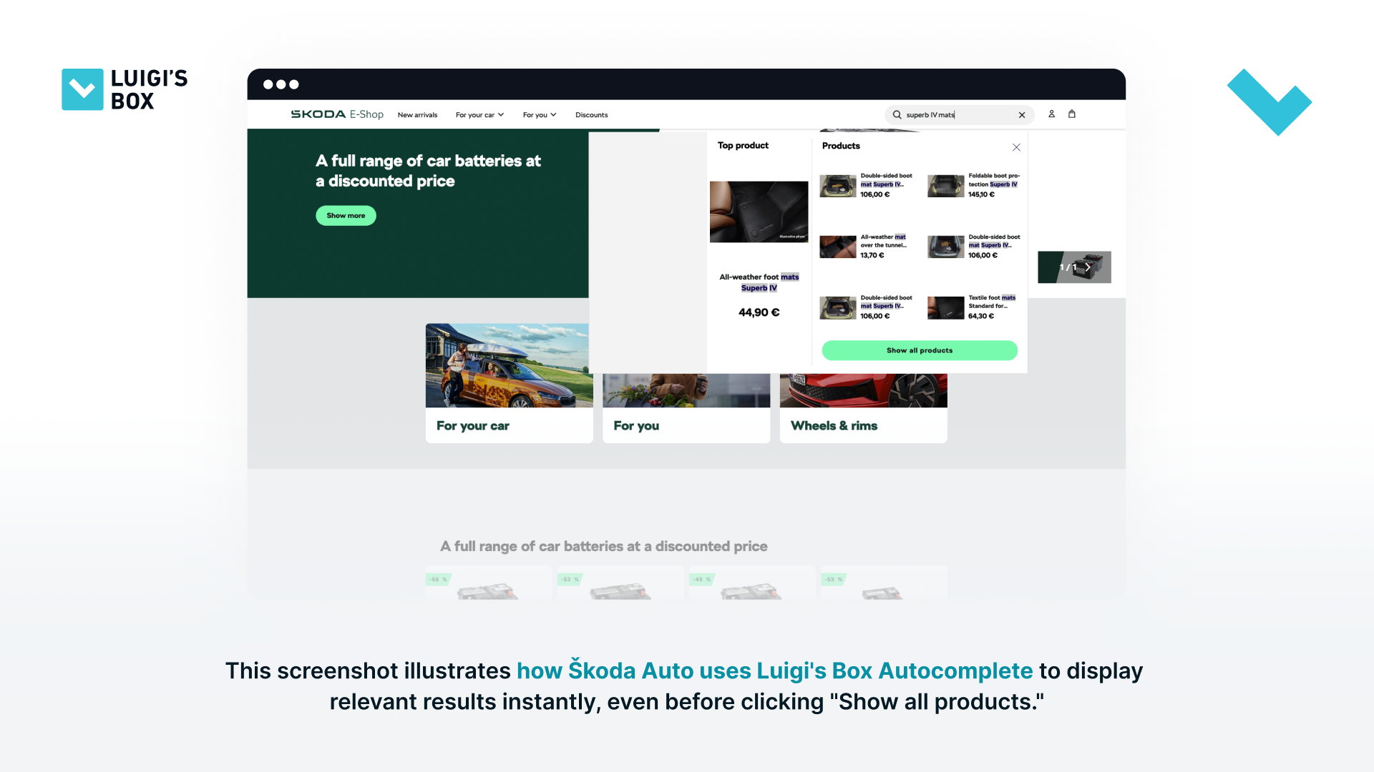This screenshot has height=772, width=1374.
Task: Click the Škoda E-Shop logo icon
Action: tap(336, 114)
